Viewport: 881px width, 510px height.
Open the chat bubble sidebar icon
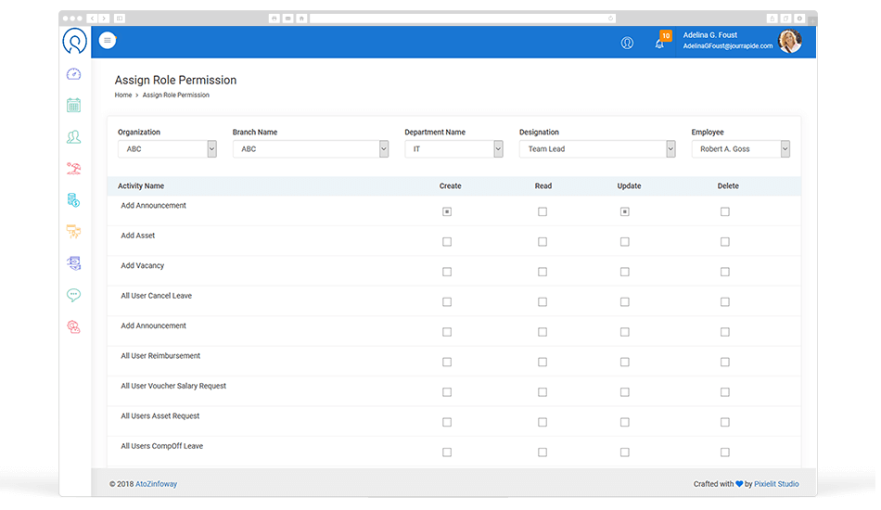73,295
